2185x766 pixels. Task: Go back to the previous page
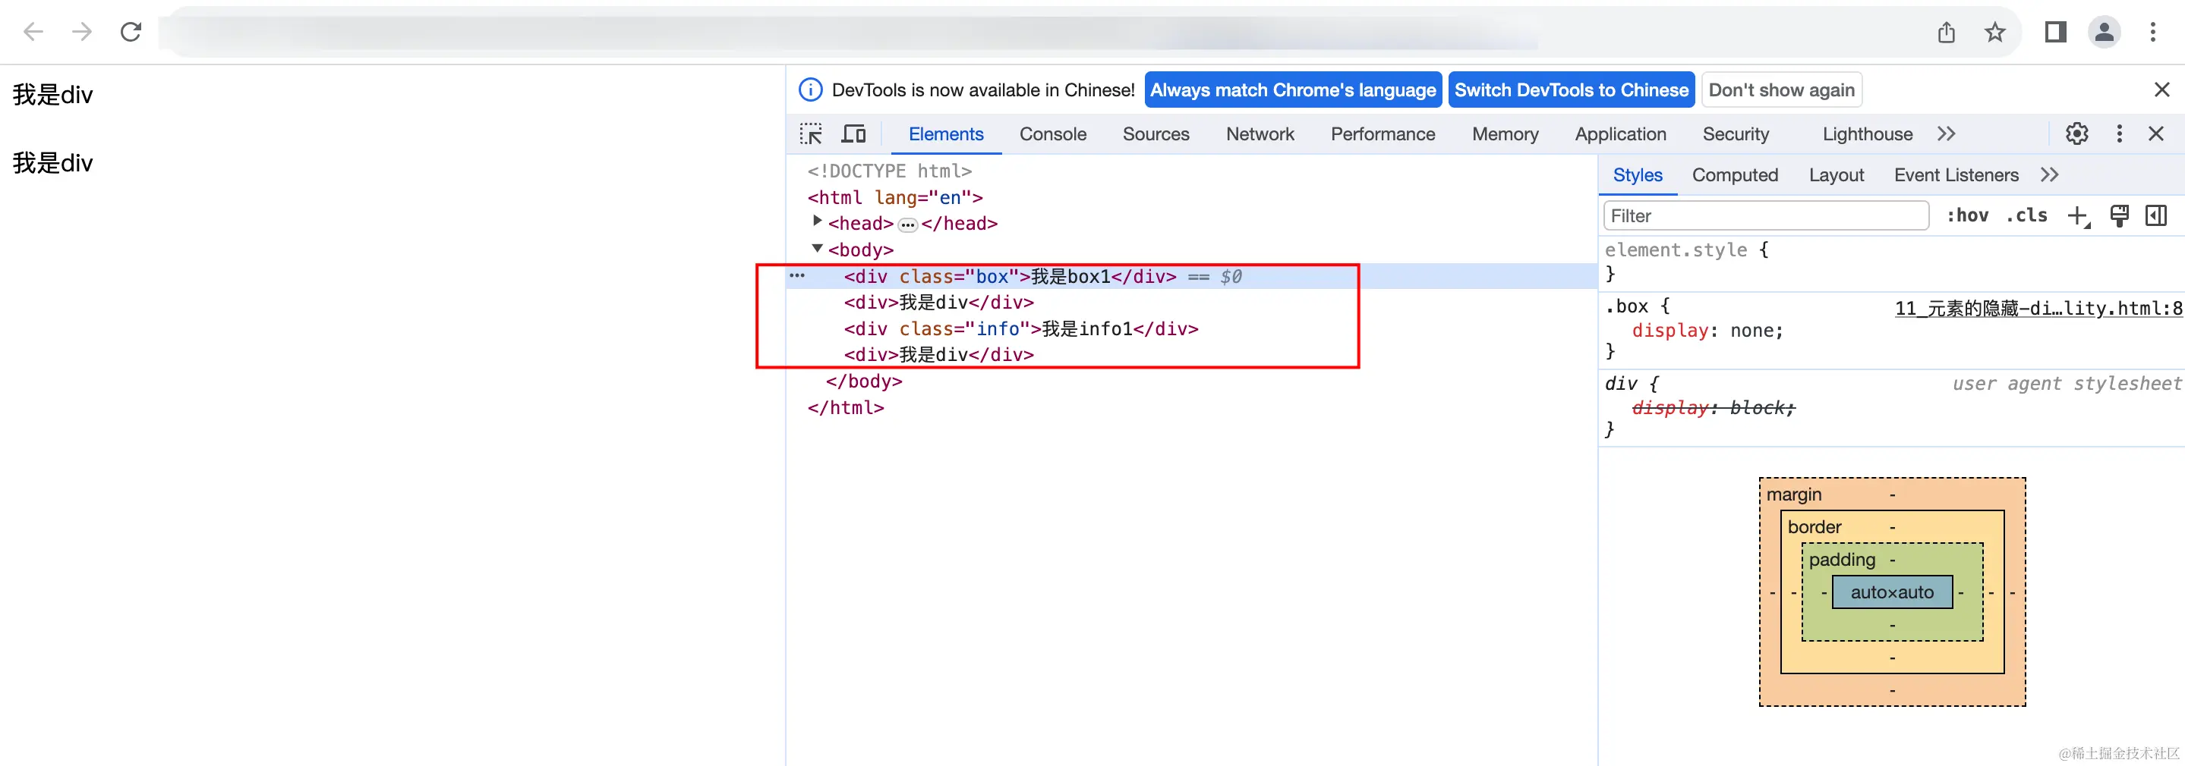pyautogui.click(x=33, y=32)
